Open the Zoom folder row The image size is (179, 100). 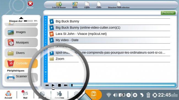pyautogui.click(x=109, y=59)
